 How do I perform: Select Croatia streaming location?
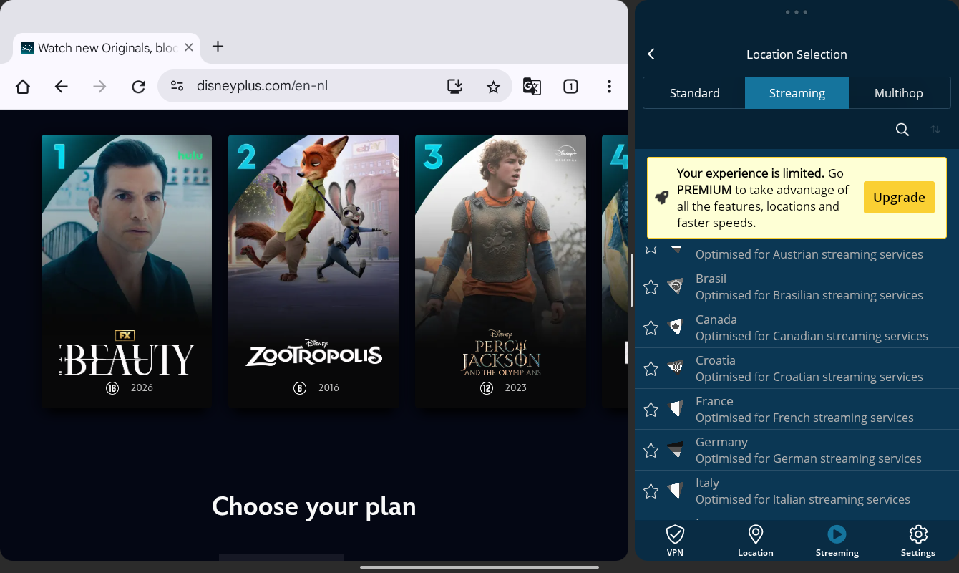(797, 369)
